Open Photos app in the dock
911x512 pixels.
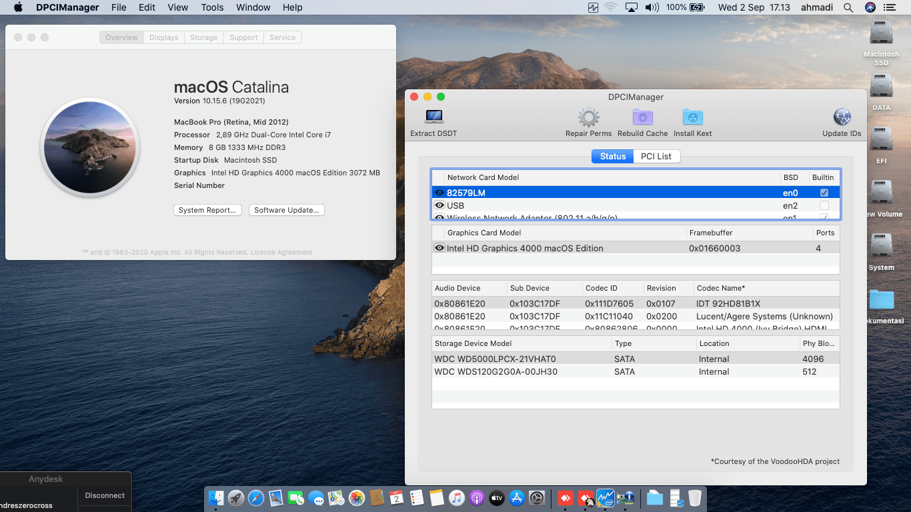357,498
